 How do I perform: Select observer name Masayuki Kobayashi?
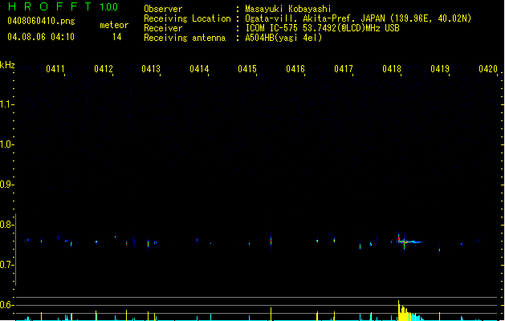[288, 9]
